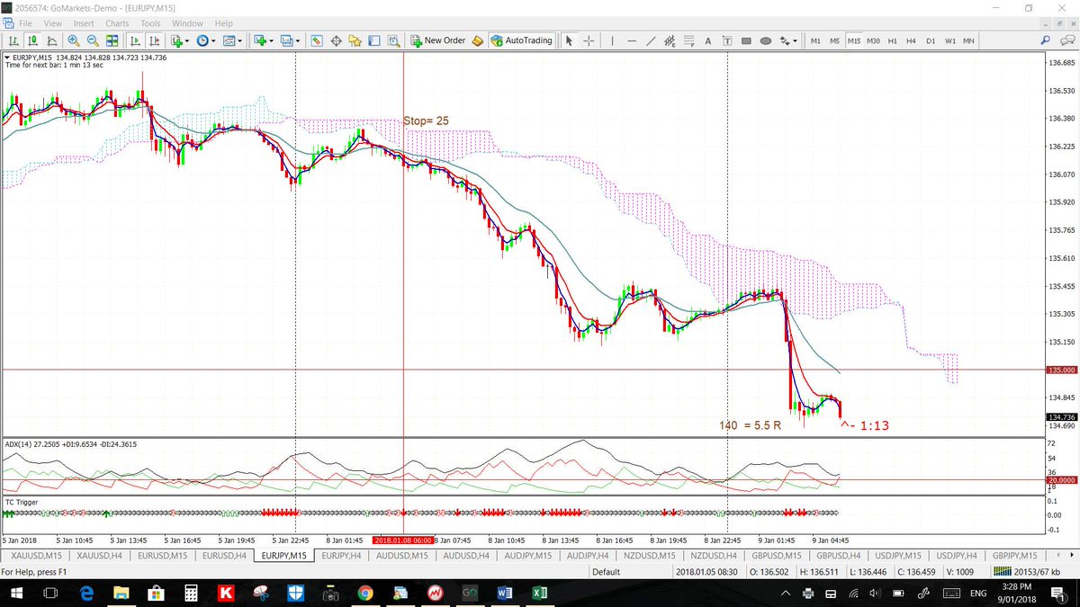
Task: Open the File menu
Action: coord(26,23)
